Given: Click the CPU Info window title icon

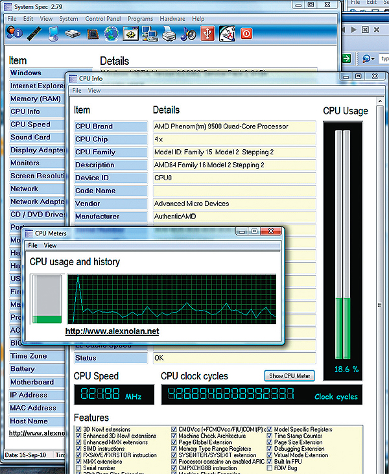Looking at the screenshot, I should (x=73, y=78).
